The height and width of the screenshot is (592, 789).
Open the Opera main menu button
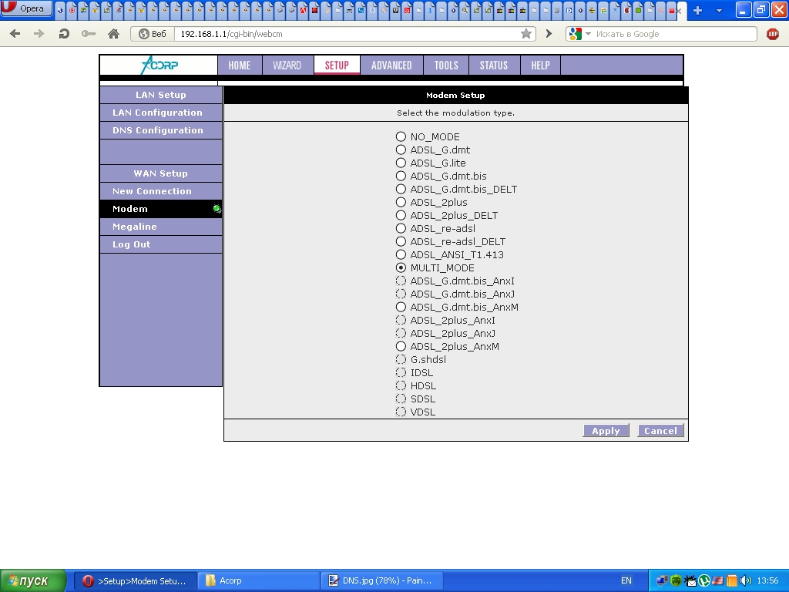click(x=26, y=9)
